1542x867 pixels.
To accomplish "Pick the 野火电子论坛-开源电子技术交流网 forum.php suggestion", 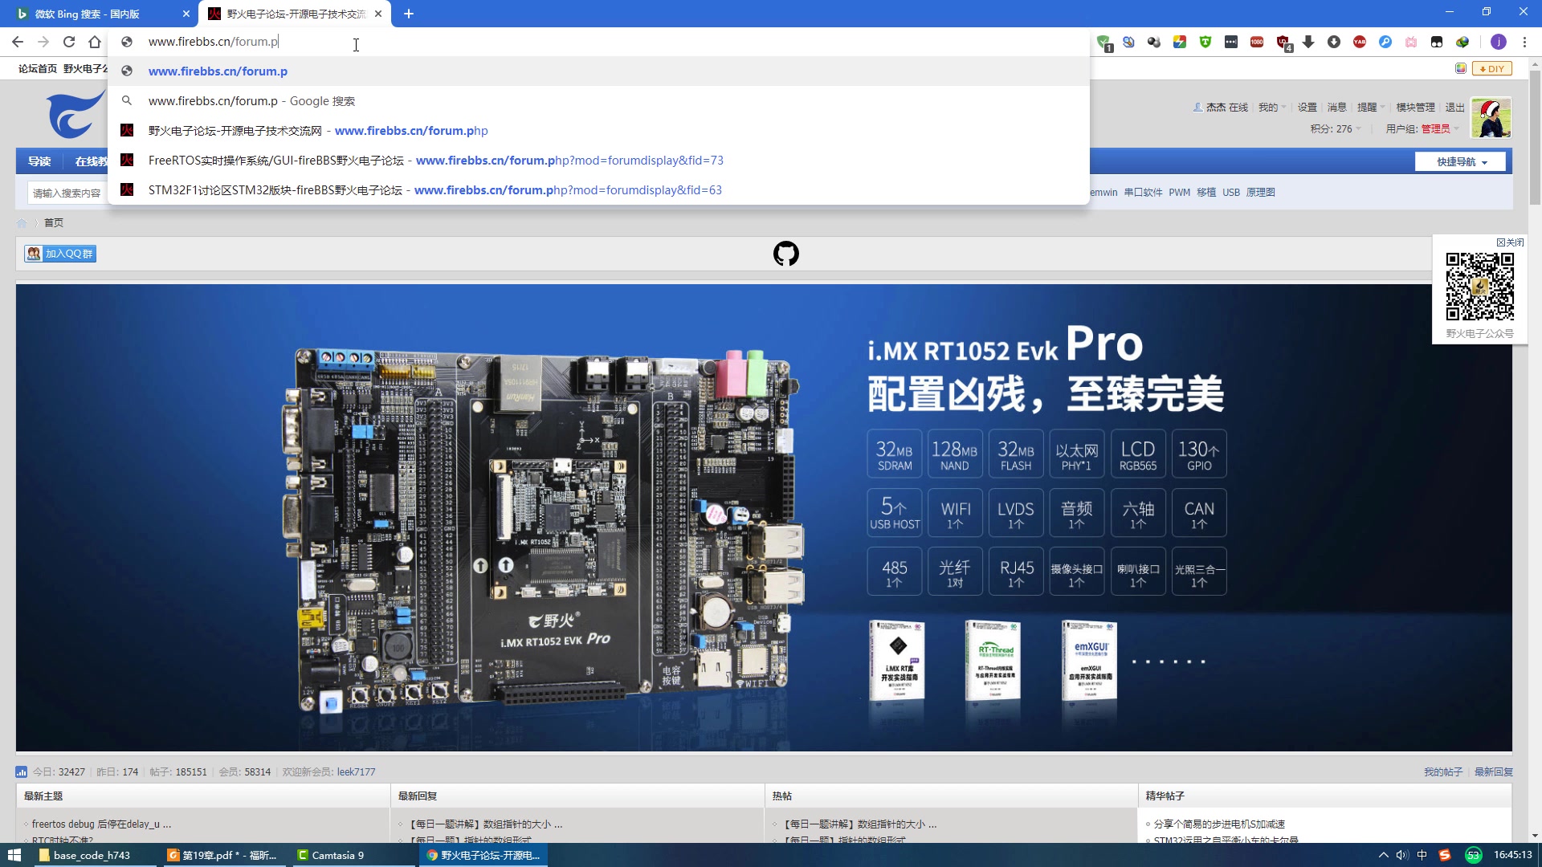I will click(x=598, y=131).
